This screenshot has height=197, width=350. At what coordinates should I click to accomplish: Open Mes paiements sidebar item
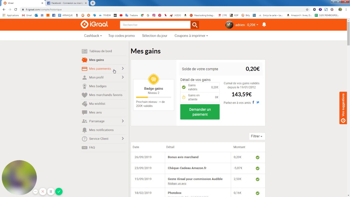coord(100,69)
